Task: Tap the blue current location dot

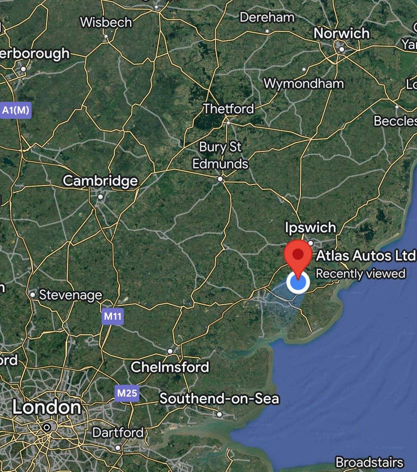Action: (298, 283)
